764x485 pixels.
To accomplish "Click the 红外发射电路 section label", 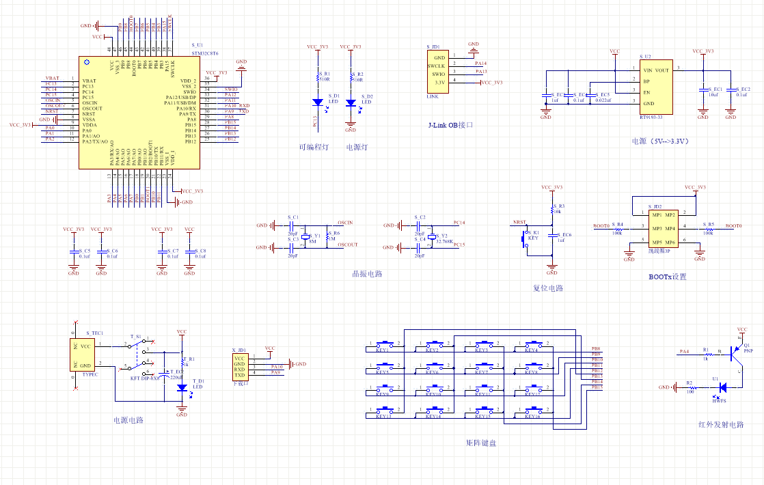I will tap(721, 424).
